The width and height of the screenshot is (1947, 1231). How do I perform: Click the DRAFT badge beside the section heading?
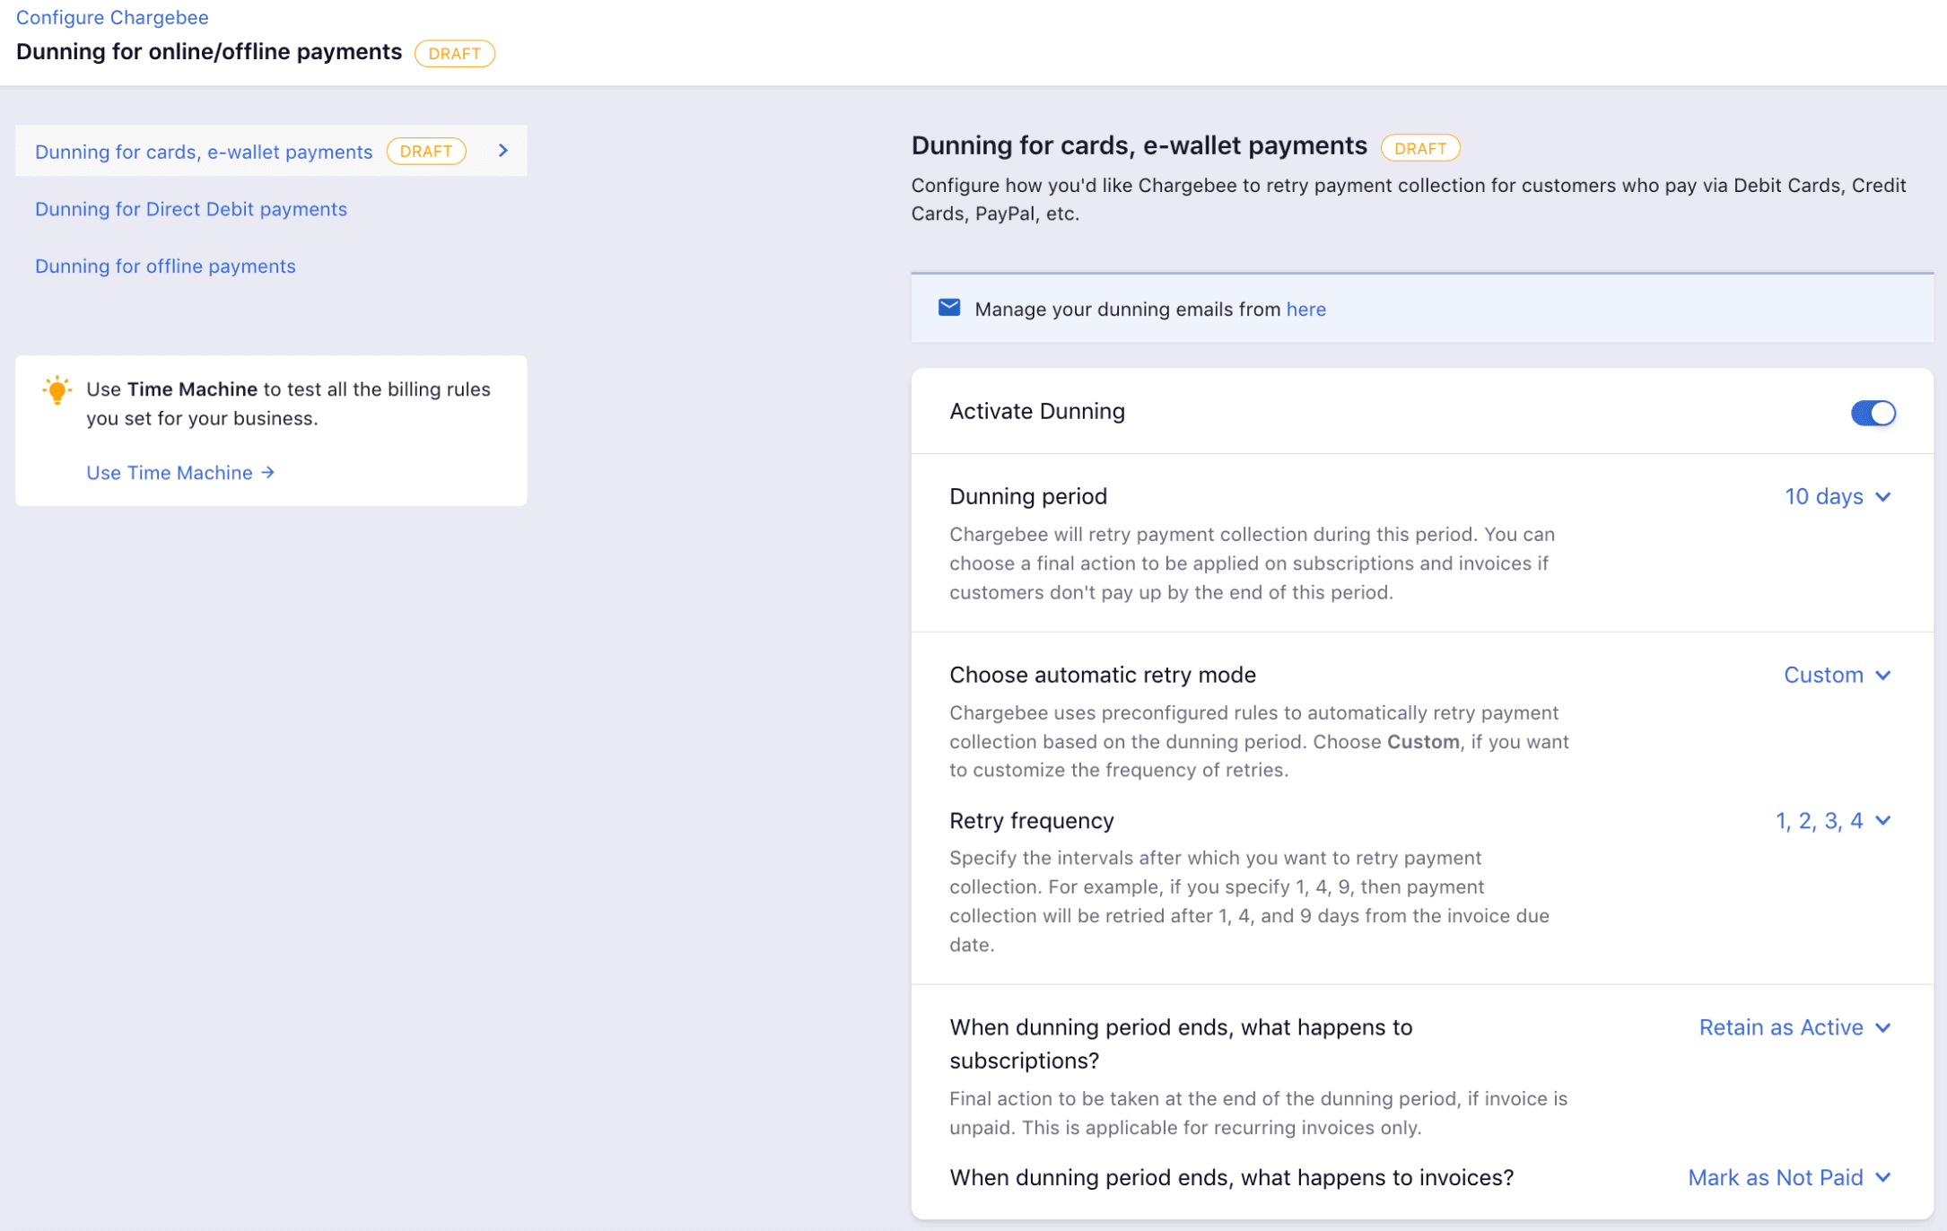(x=1419, y=148)
